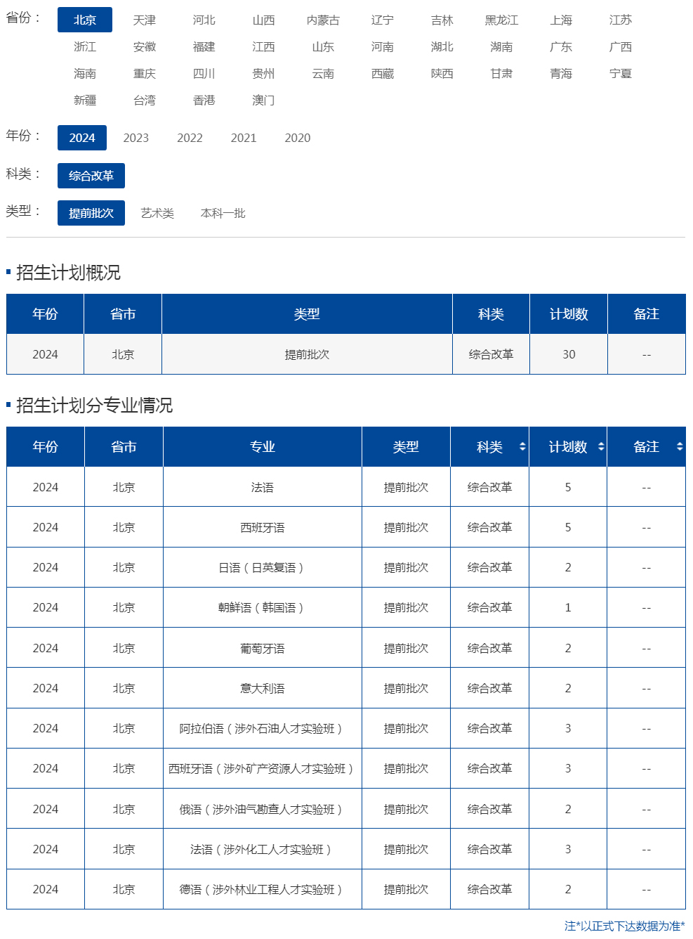
Task: Filter by 陕西 province
Action: coord(442,73)
